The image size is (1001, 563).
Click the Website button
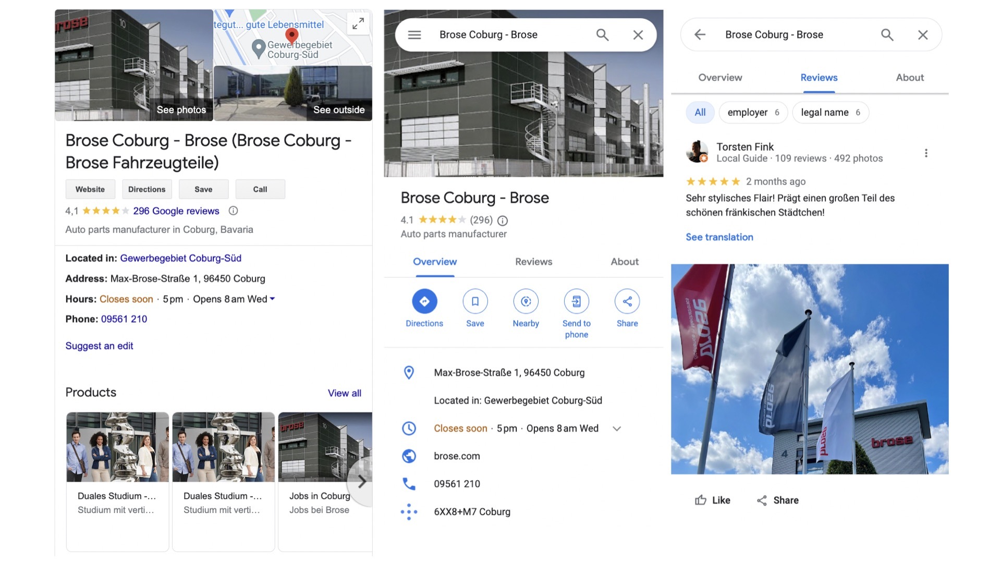tap(90, 189)
